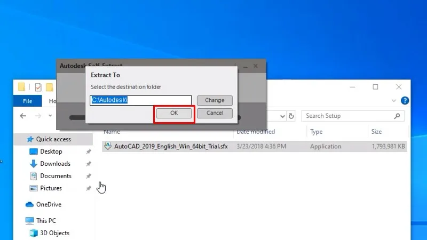The height and width of the screenshot is (240, 427).
Task: Click the Search Setup box
Action: click(347, 116)
